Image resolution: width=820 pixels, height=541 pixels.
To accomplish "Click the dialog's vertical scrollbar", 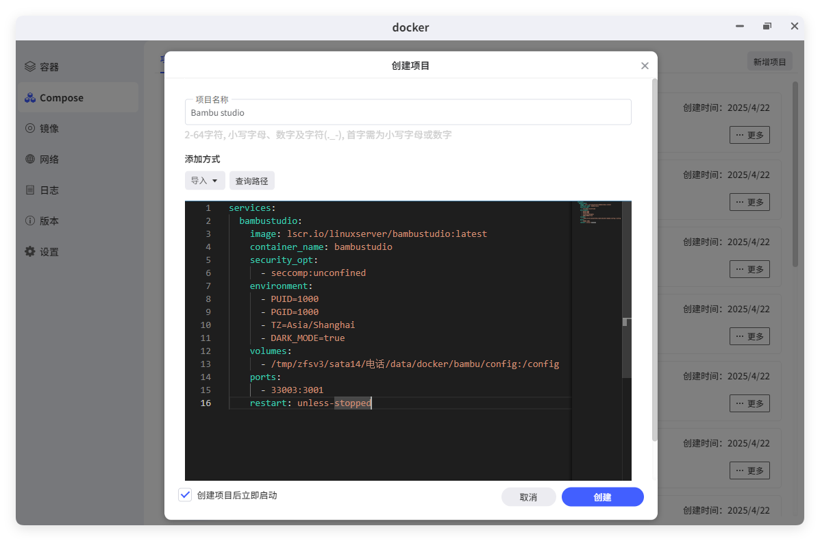I will coord(654,260).
